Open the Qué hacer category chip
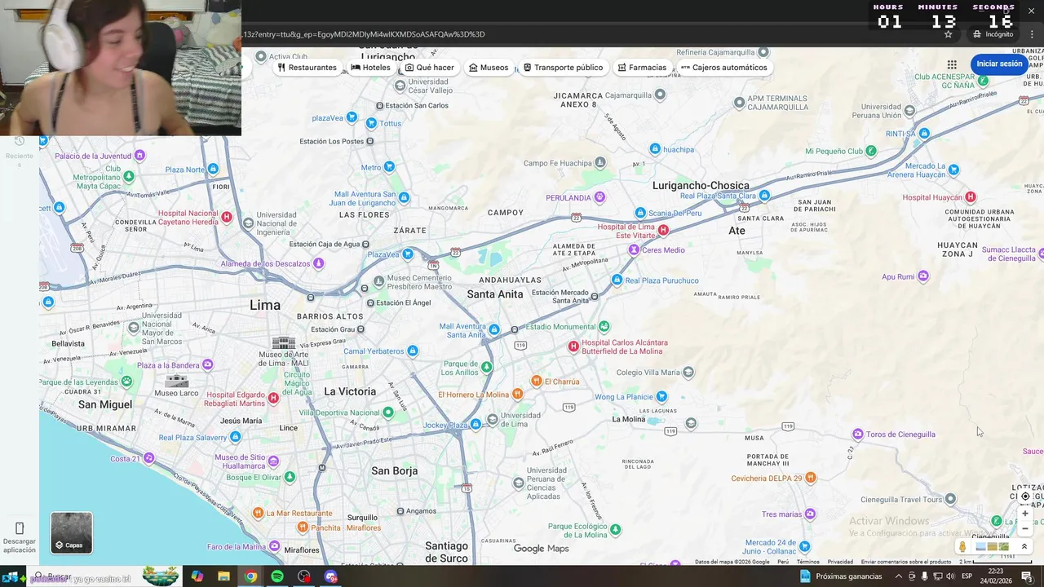The image size is (1044, 587). (x=430, y=68)
